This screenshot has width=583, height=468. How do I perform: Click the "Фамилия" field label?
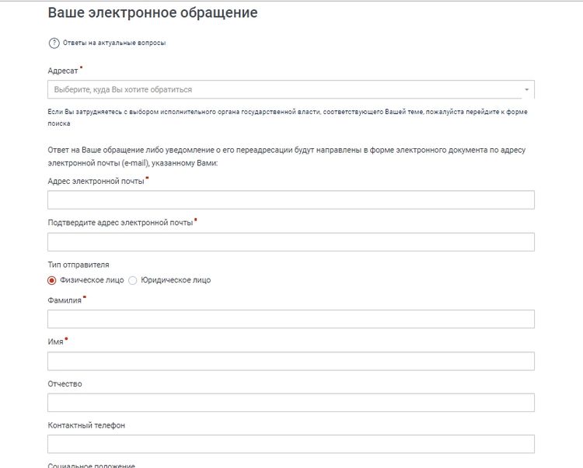click(x=65, y=300)
